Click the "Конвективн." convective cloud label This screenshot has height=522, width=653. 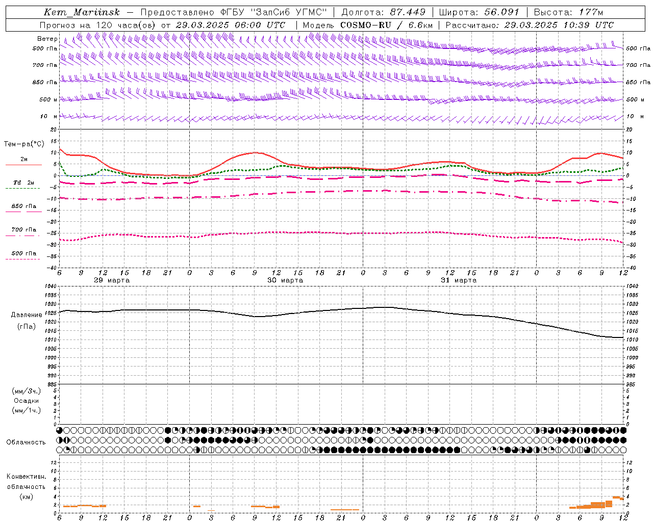point(27,477)
